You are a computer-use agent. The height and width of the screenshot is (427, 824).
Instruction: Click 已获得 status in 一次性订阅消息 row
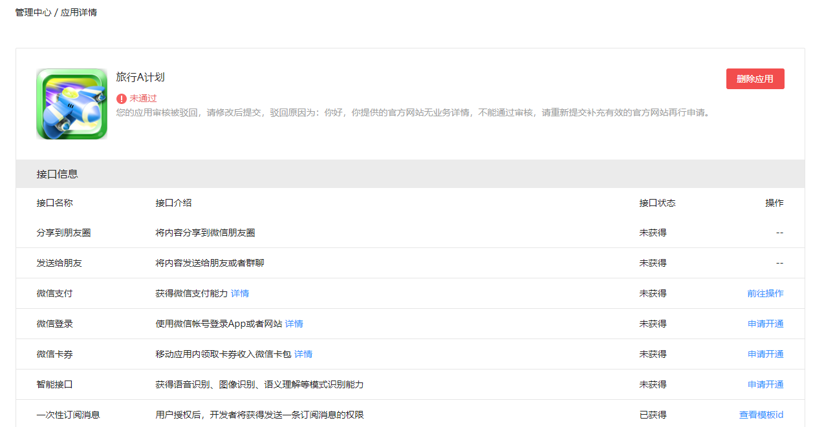[653, 415]
